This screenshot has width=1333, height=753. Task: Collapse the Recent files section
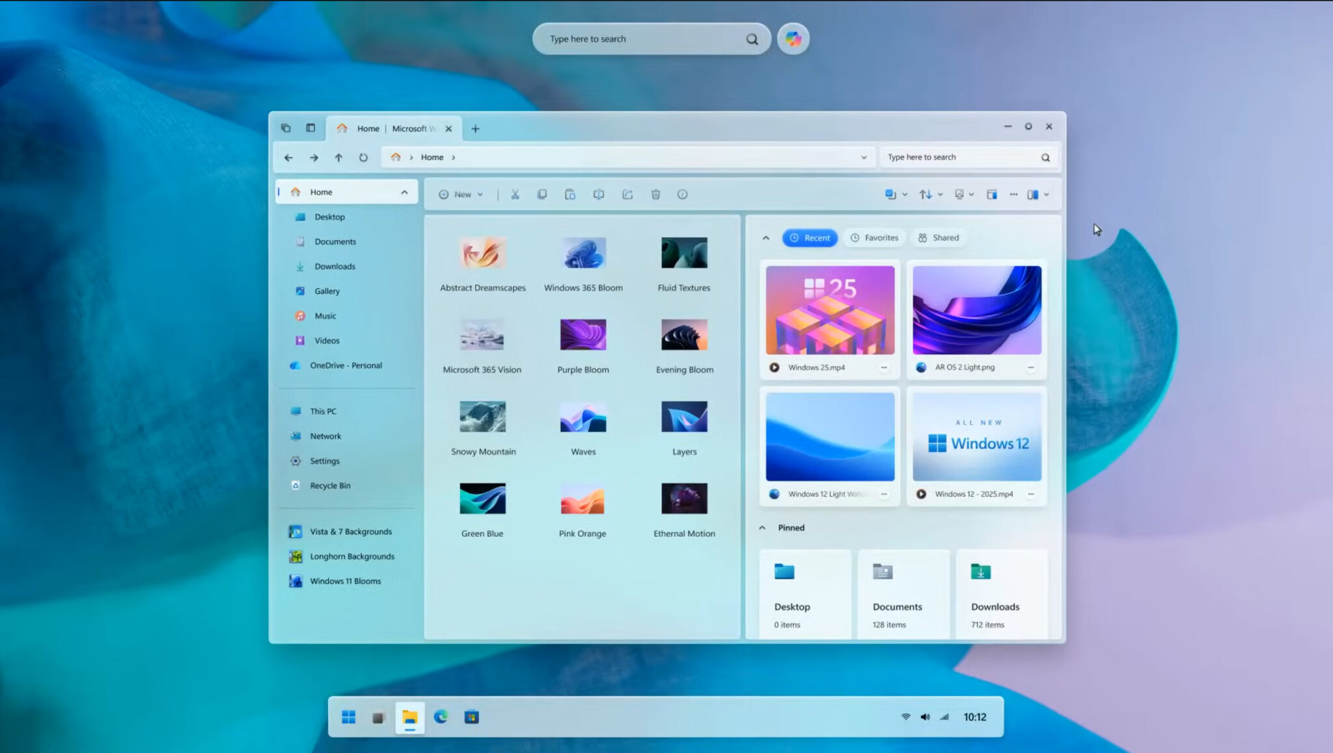click(765, 237)
